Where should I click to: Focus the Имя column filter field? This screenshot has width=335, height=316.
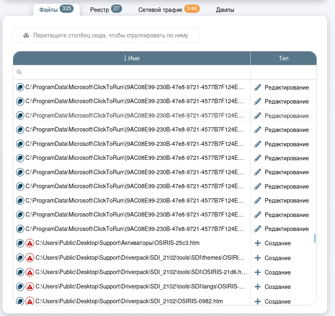pyautogui.click(x=135, y=72)
